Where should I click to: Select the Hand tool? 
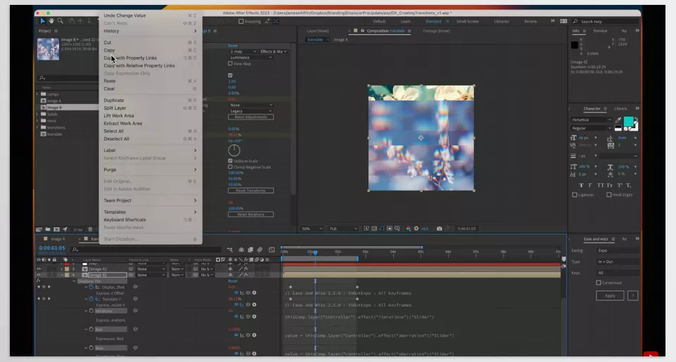point(51,21)
